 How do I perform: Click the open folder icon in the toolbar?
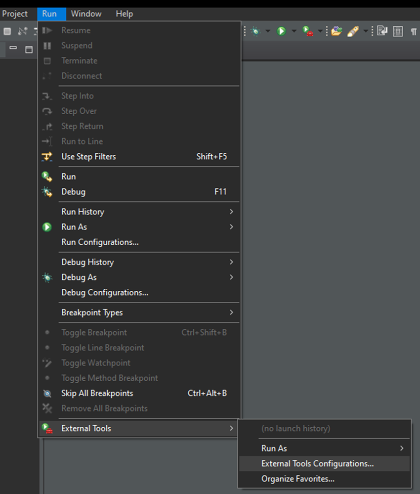click(336, 31)
